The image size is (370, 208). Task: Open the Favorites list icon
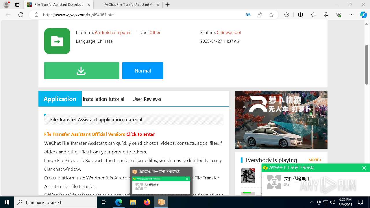click(313, 15)
